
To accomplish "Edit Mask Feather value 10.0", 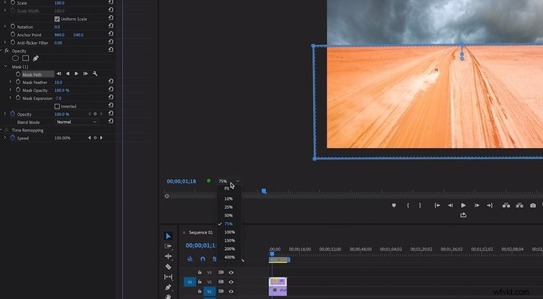I will pyautogui.click(x=58, y=83).
